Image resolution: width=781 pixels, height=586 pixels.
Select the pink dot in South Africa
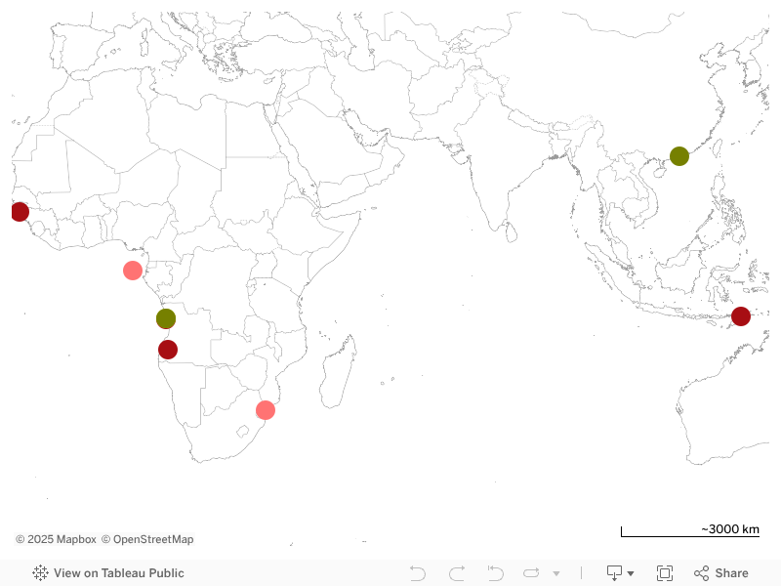[266, 410]
